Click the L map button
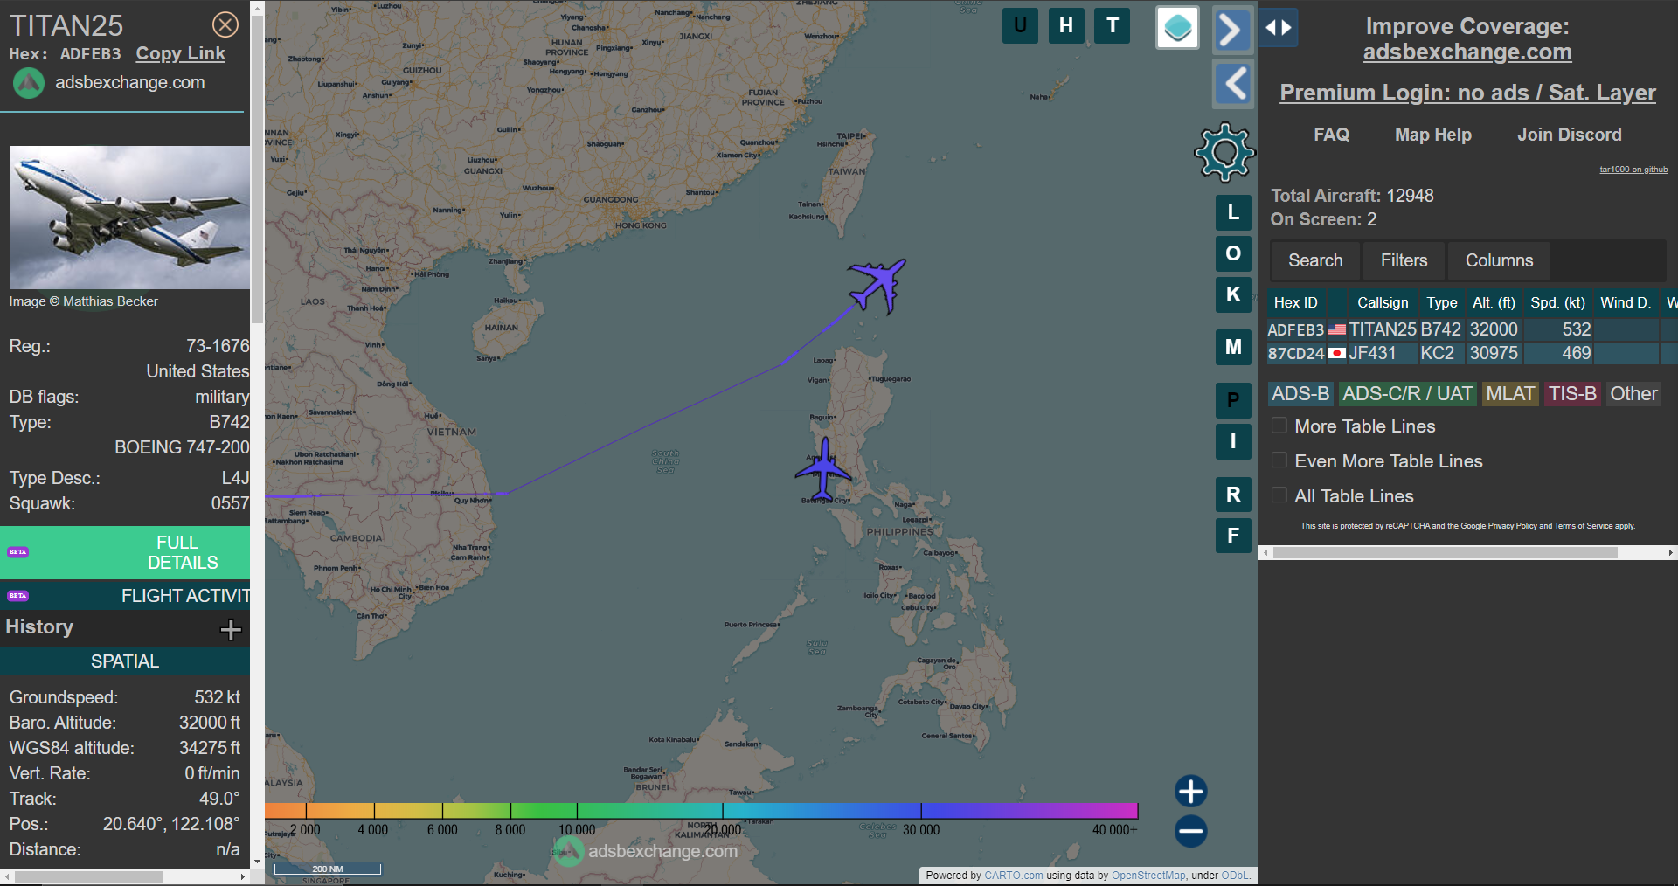1678x886 pixels. (1233, 212)
